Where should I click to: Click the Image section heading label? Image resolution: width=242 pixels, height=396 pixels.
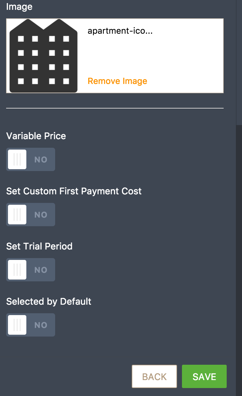19,7
